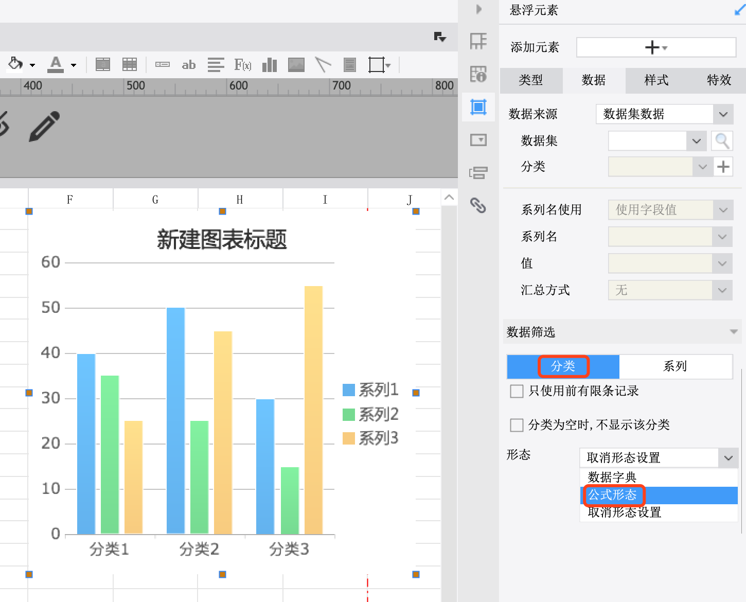Open the widget settings panel icon
The width and height of the screenshot is (746, 602).
pos(478,140)
